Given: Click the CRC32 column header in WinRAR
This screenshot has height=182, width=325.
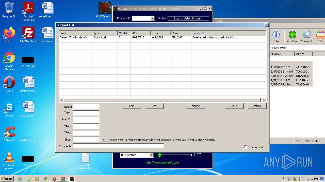Looking at the screenshot, I should point(303,54).
